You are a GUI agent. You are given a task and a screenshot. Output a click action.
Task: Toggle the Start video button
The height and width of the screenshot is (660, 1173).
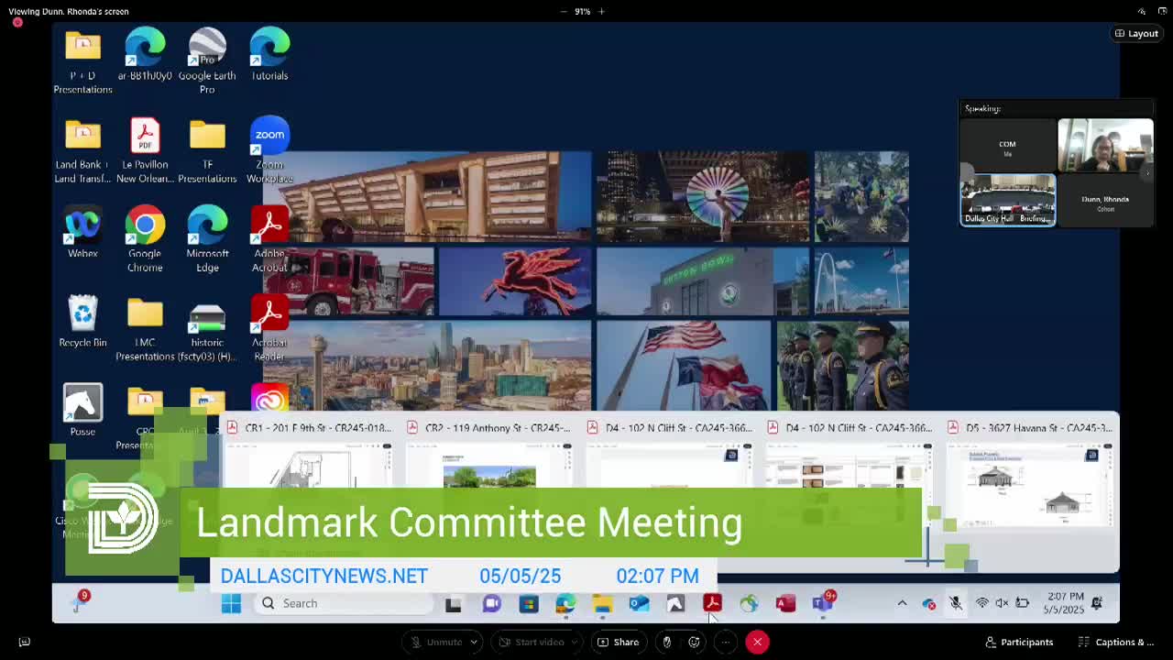531,642
